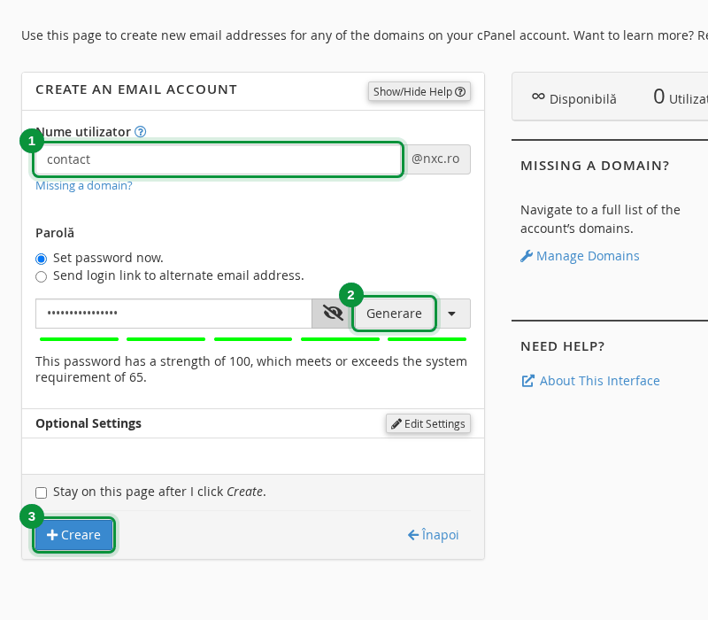
Task: Select Set password now radio button
Action: [41, 259]
